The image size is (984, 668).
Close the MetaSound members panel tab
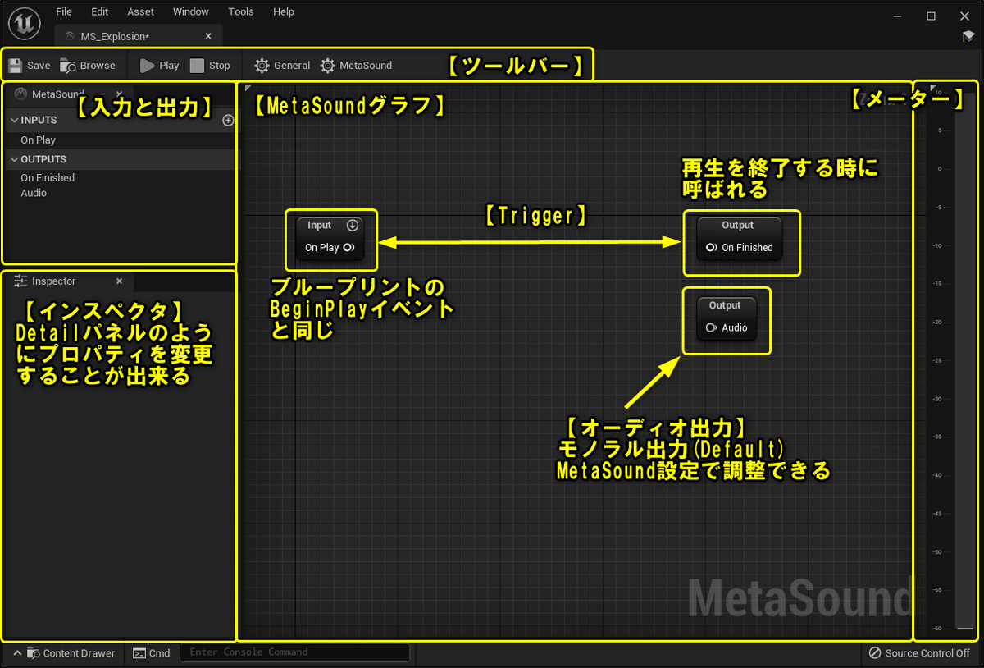119,94
